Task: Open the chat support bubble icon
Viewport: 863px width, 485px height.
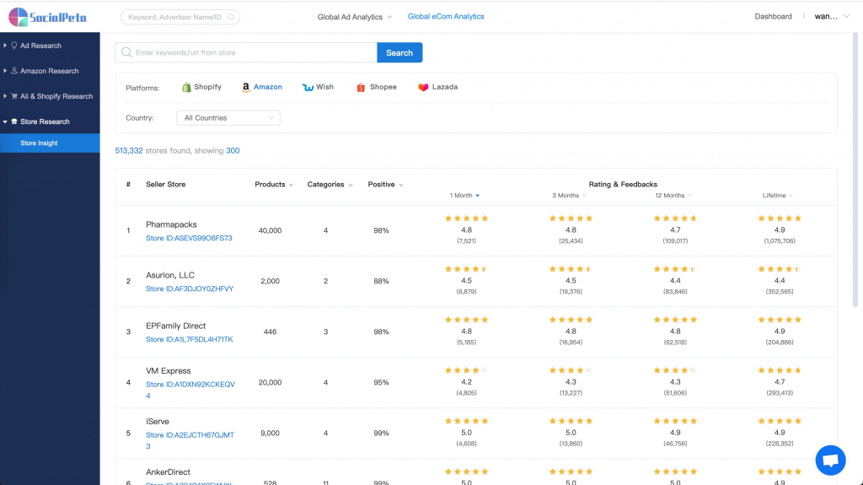Action: [x=830, y=460]
